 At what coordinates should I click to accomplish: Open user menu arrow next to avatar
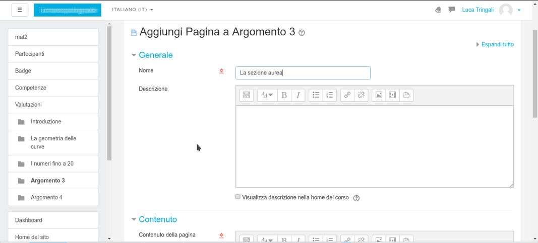[x=519, y=10]
